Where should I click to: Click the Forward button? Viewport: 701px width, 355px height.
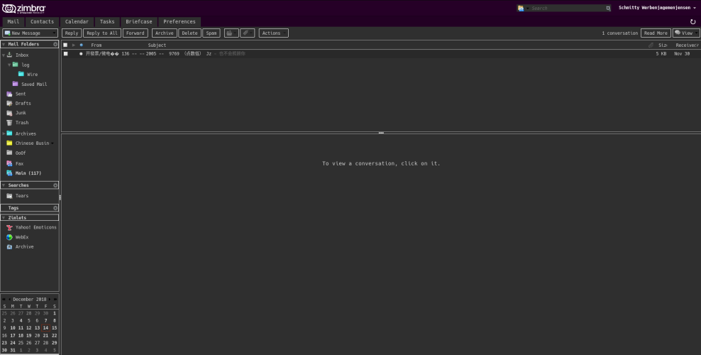(x=135, y=33)
